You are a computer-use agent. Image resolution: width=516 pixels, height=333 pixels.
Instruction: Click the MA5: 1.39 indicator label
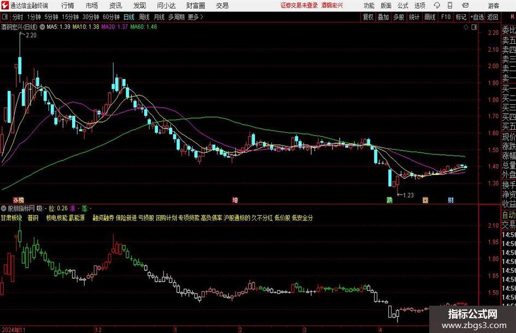[58, 27]
